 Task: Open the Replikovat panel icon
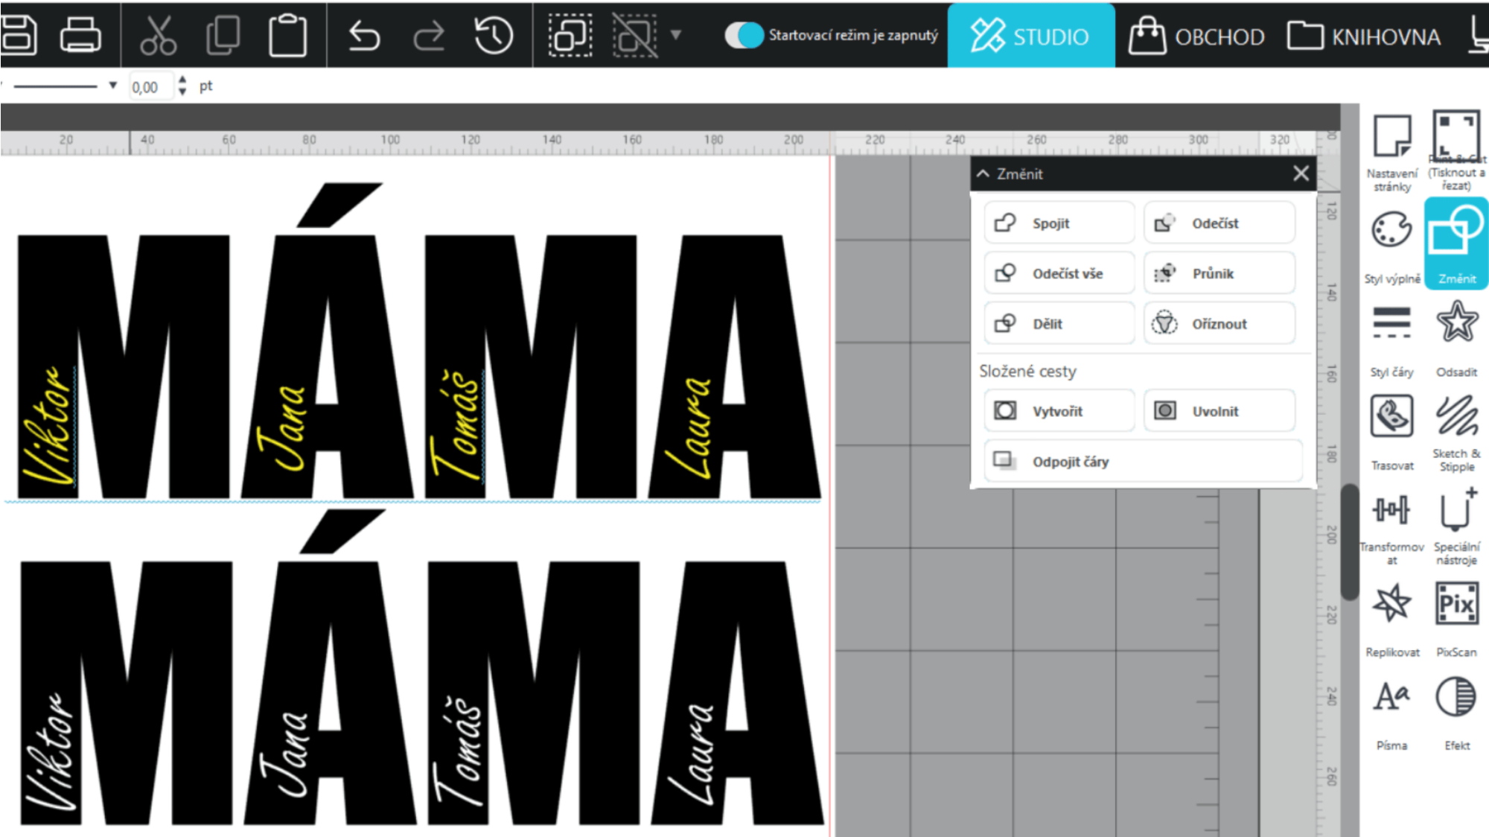coord(1391,603)
